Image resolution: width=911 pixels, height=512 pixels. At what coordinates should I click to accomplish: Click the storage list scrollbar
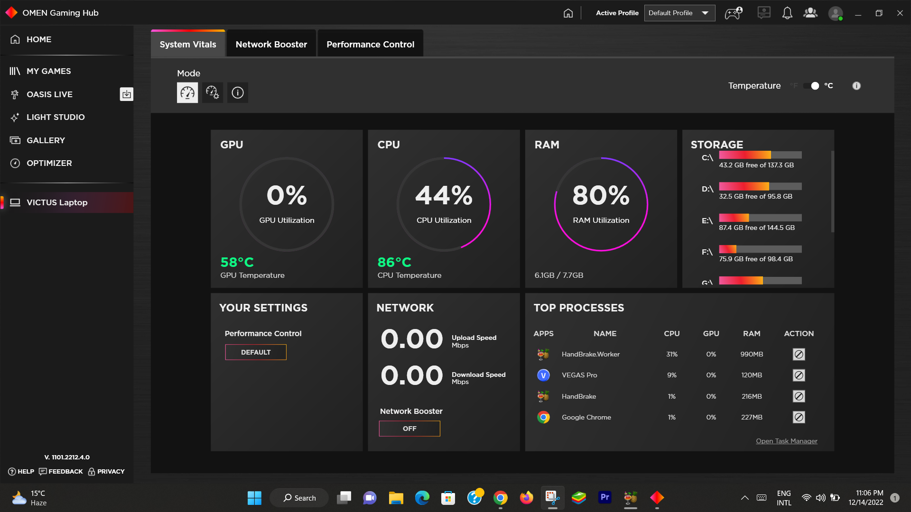coord(832,192)
